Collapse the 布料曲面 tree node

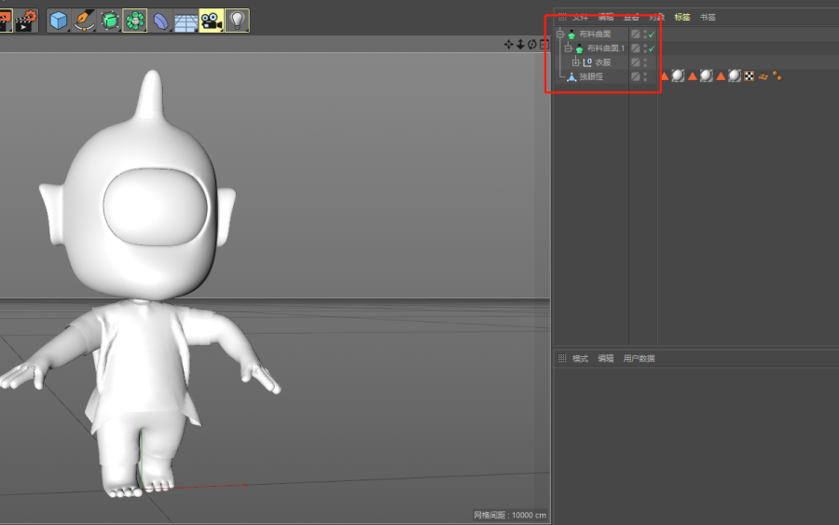point(560,35)
